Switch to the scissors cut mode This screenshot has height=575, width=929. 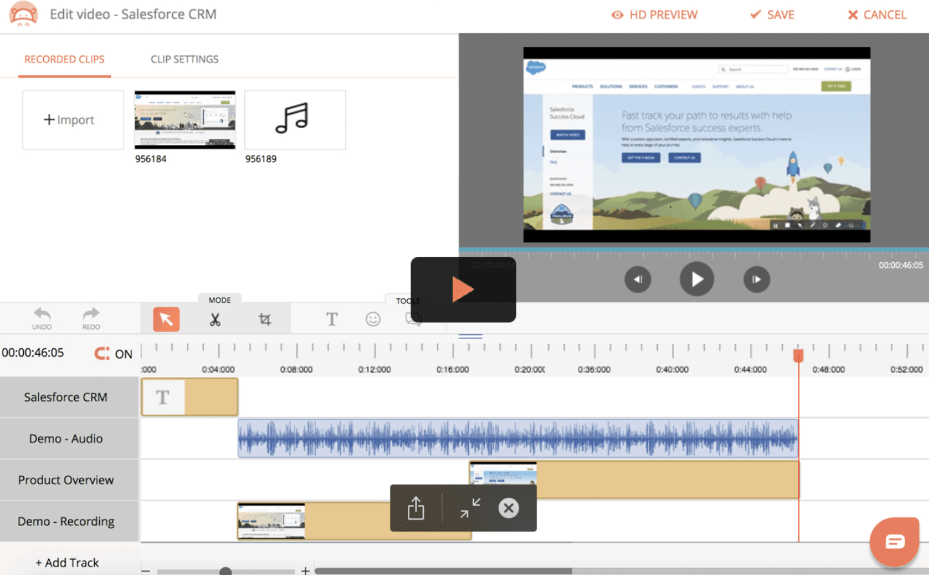click(x=216, y=319)
